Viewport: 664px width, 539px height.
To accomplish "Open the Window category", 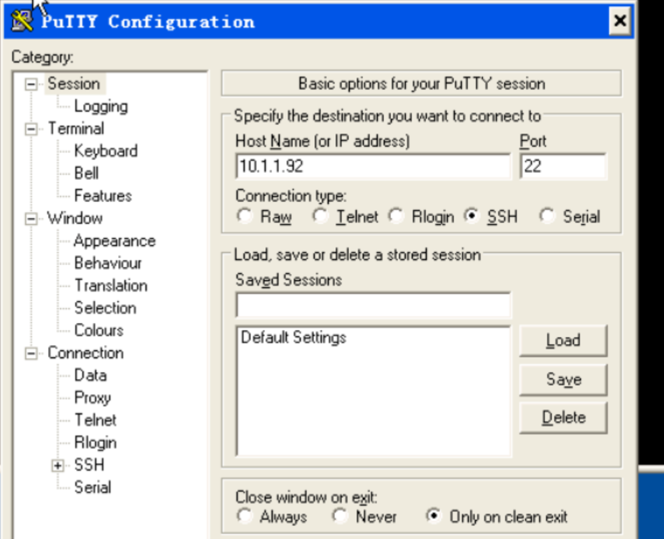I will tap(75, 218).
